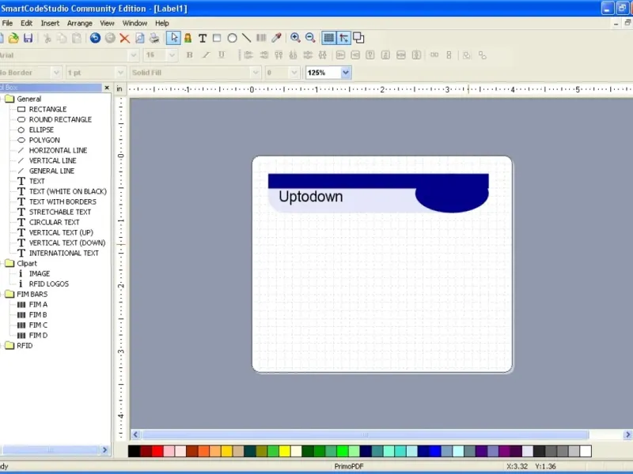Screen dimensions: 633x474
Task: Save the label with the floppy disk icon
Action: (x=28, y=38)
